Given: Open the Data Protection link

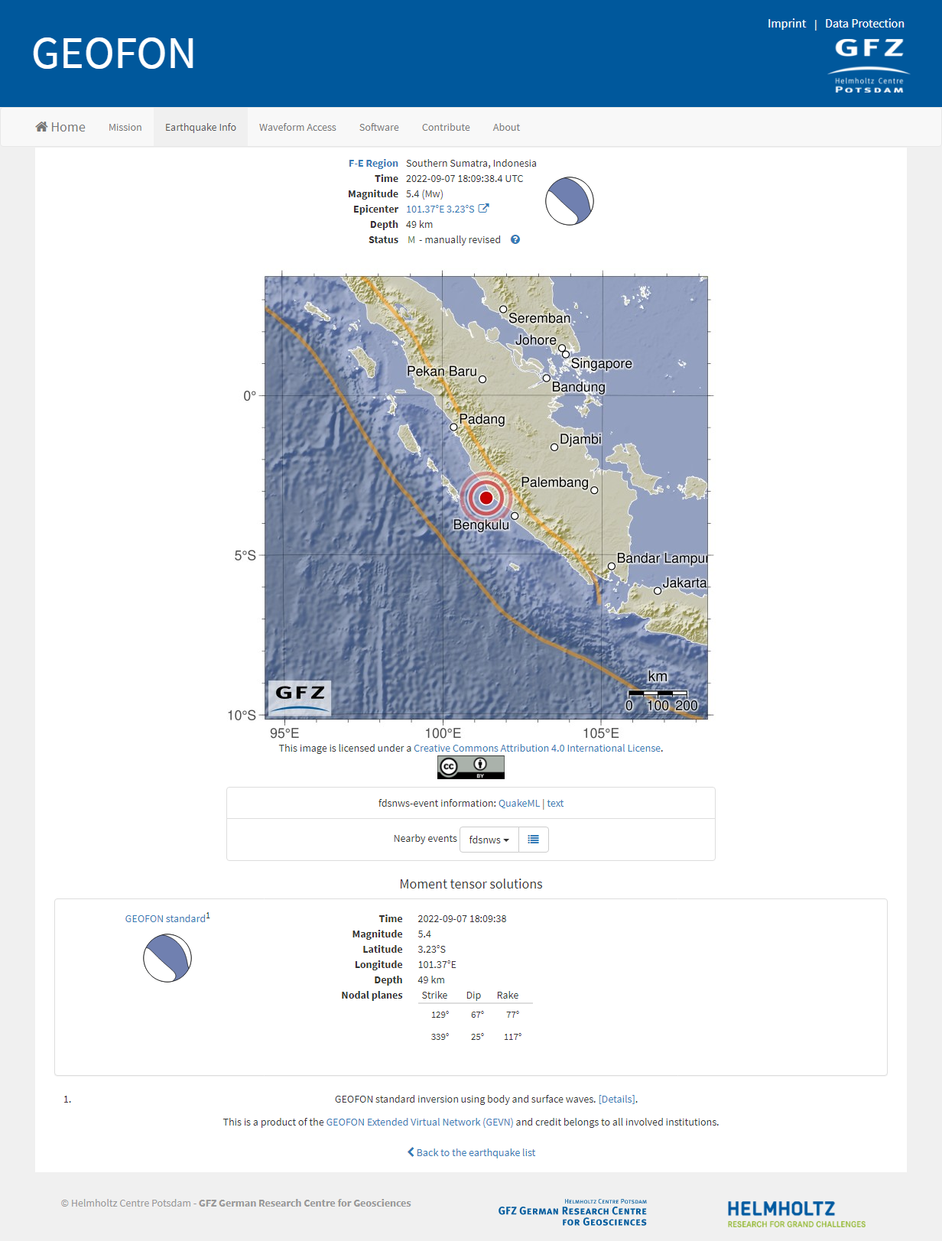Looking at the screenshot, I should (865, 24).
